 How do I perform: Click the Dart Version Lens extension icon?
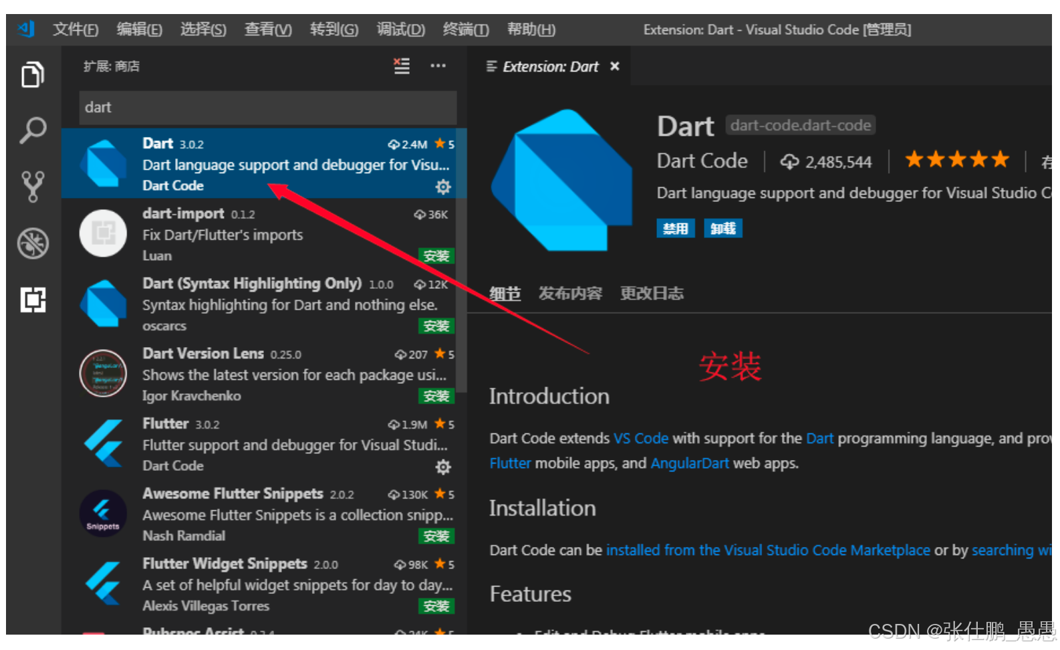coord(103,373)
